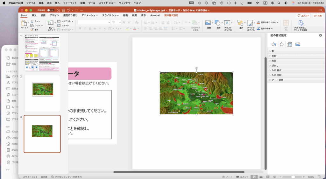Toggle the AutoSave (自動保存) switch
The image size is (326, 179).
pos(50,10)
